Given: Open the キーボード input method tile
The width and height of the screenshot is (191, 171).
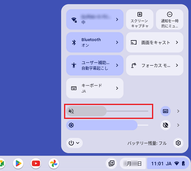Looking at the screenshot, I should click(x=95, y=88).
